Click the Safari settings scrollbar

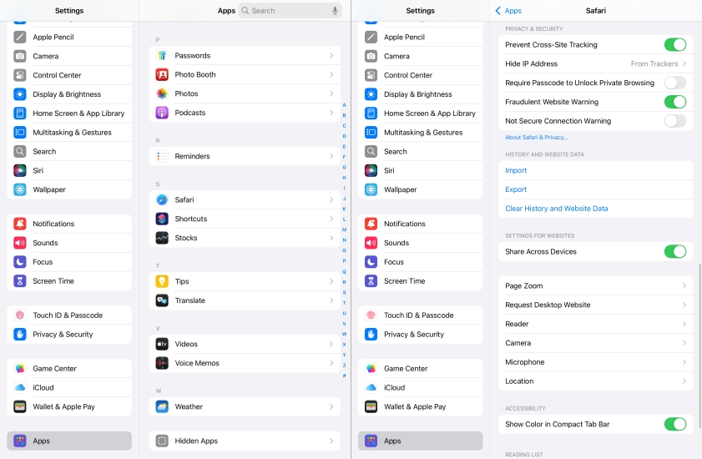(699, 346)
